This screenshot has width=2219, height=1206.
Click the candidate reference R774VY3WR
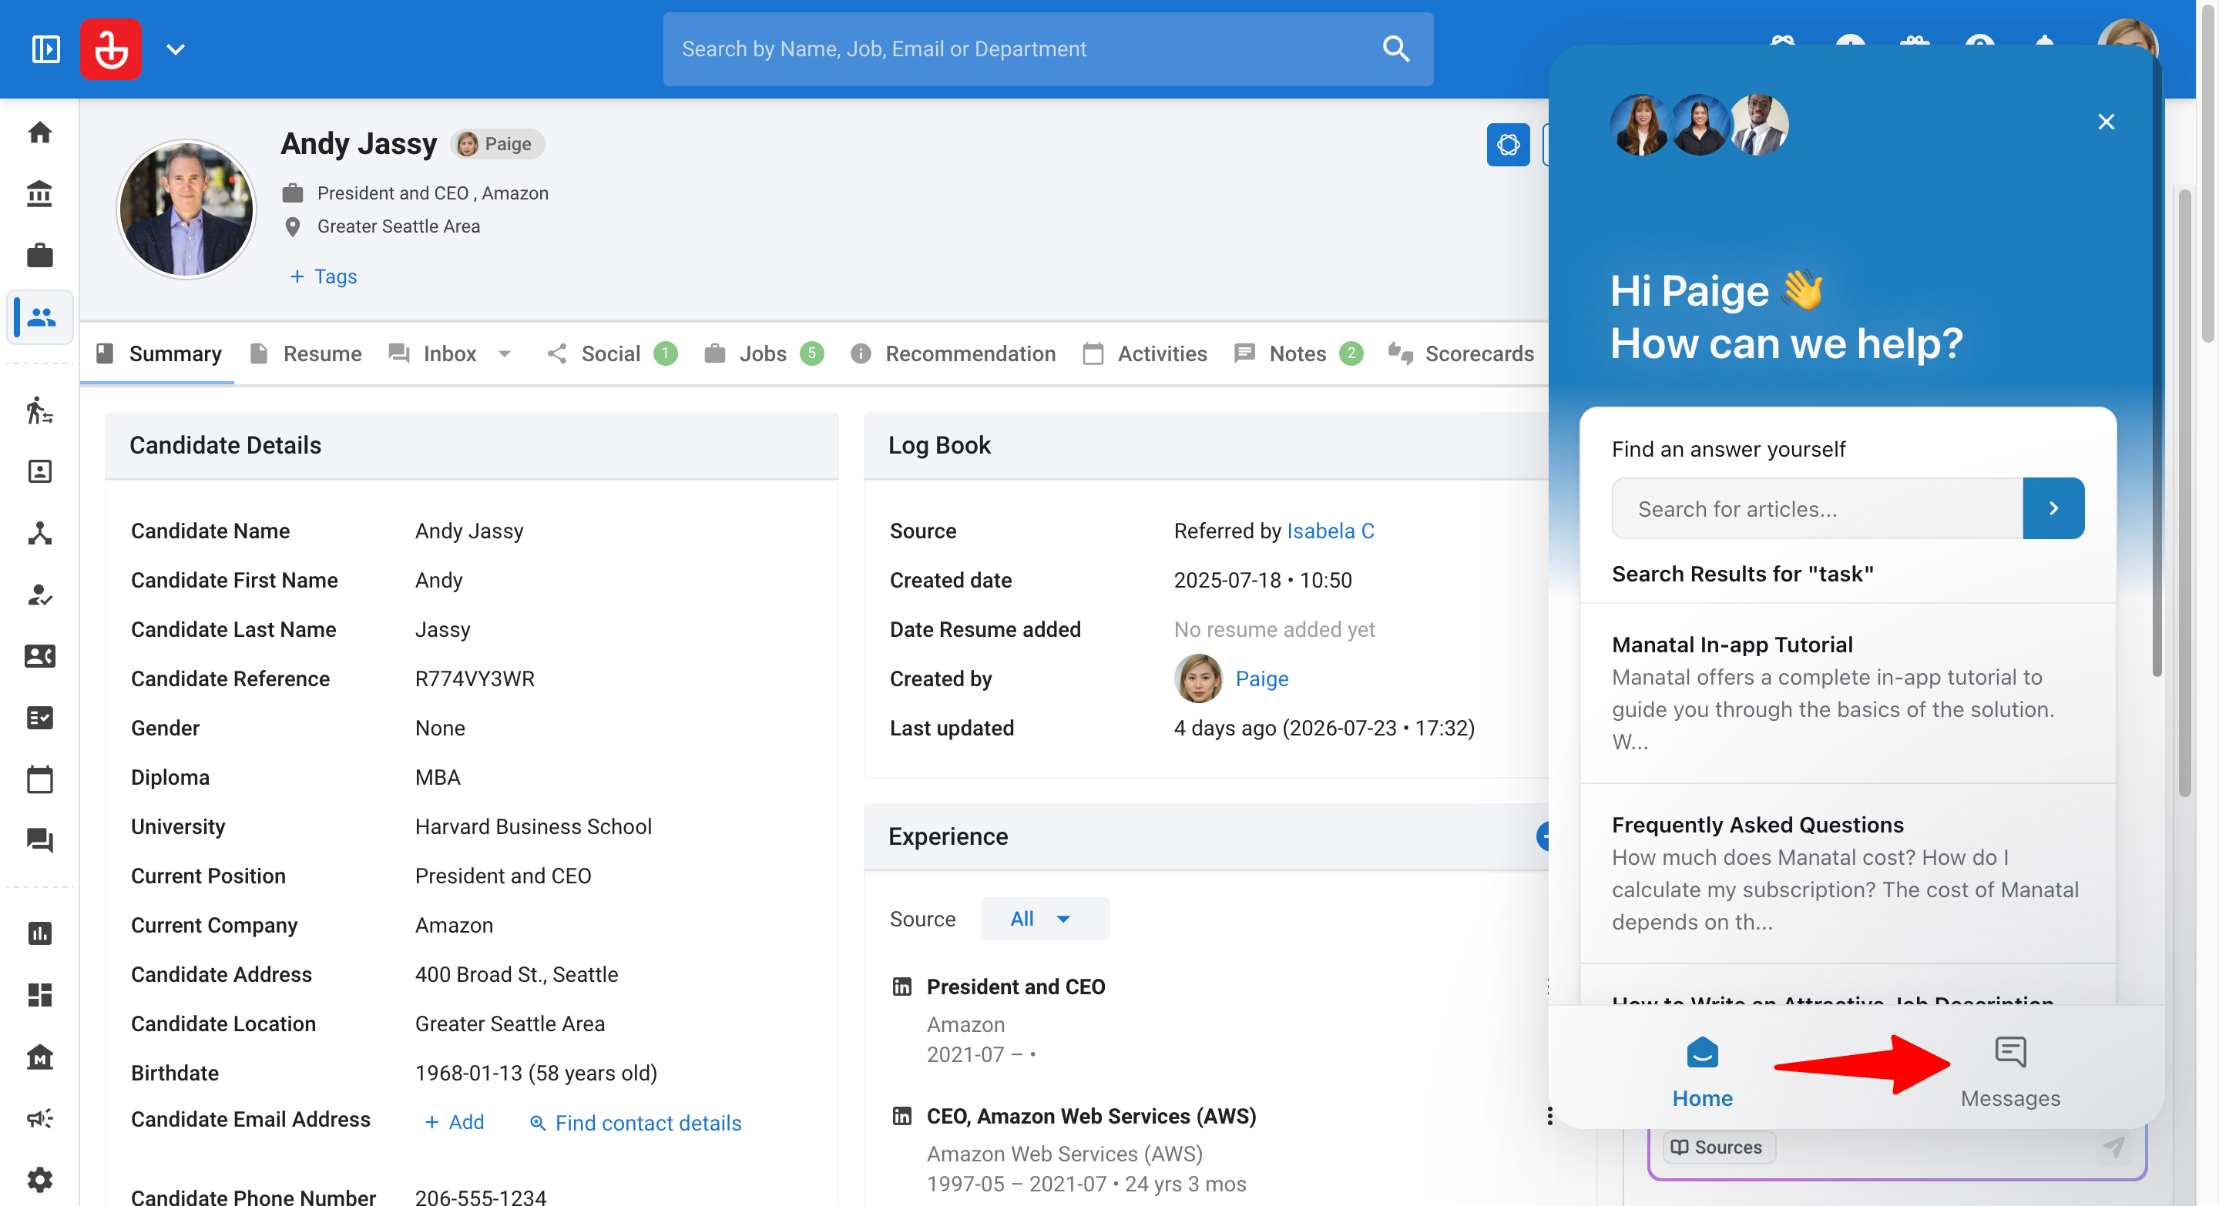(475, 678)
